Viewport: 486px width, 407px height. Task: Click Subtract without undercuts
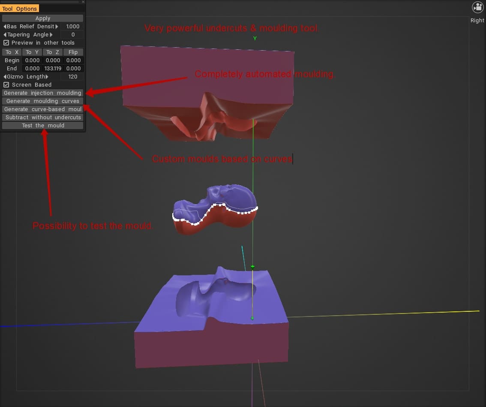(x=42, y=117)
